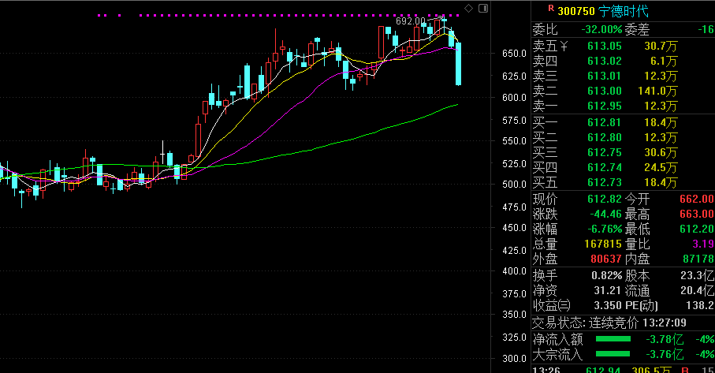
Task: Click the red R margin-trading marker
Action: [x=551, y=8]
